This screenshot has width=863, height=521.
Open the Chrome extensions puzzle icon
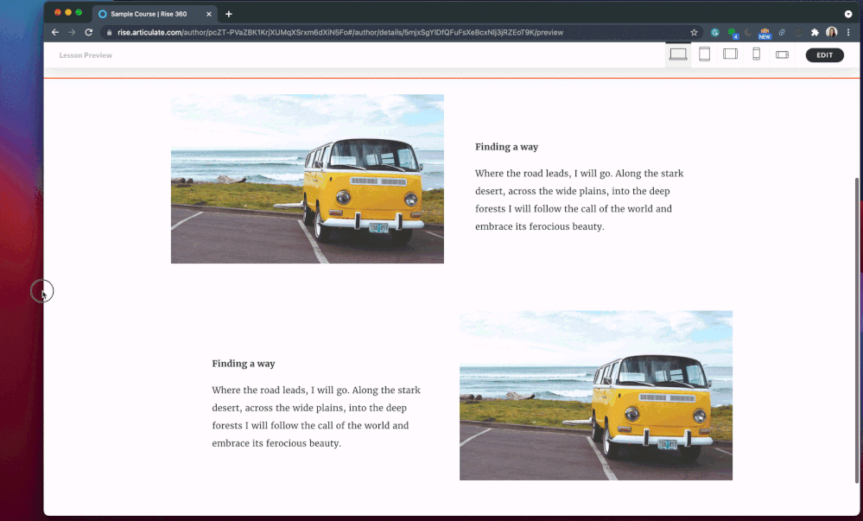pos(815,32)
